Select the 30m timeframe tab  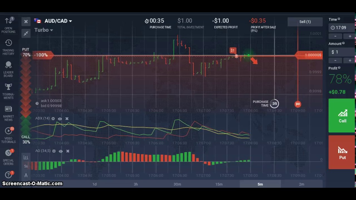177,184
